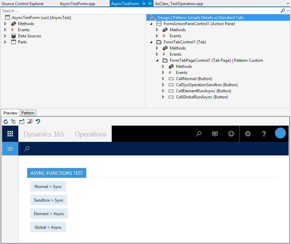Click the undo arrow in preview toolbar
This screenshot has height=244, width=291.
pos(38,121)
